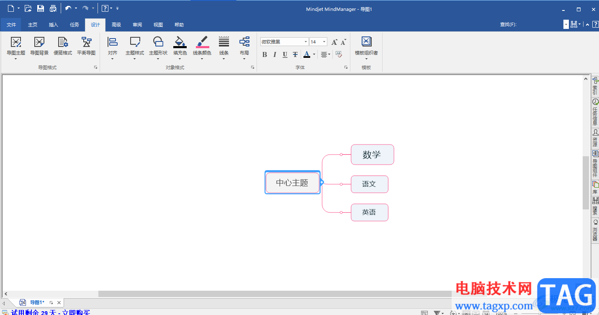
Task: Open 便笺格式 notes format tool
Action: (63, 46)
